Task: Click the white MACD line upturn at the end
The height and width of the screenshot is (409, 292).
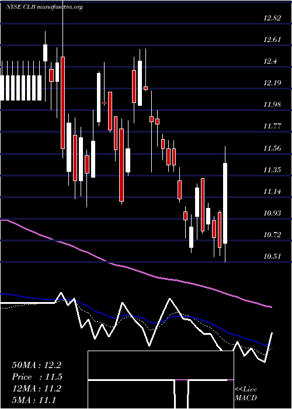Action: coord(269,347)
